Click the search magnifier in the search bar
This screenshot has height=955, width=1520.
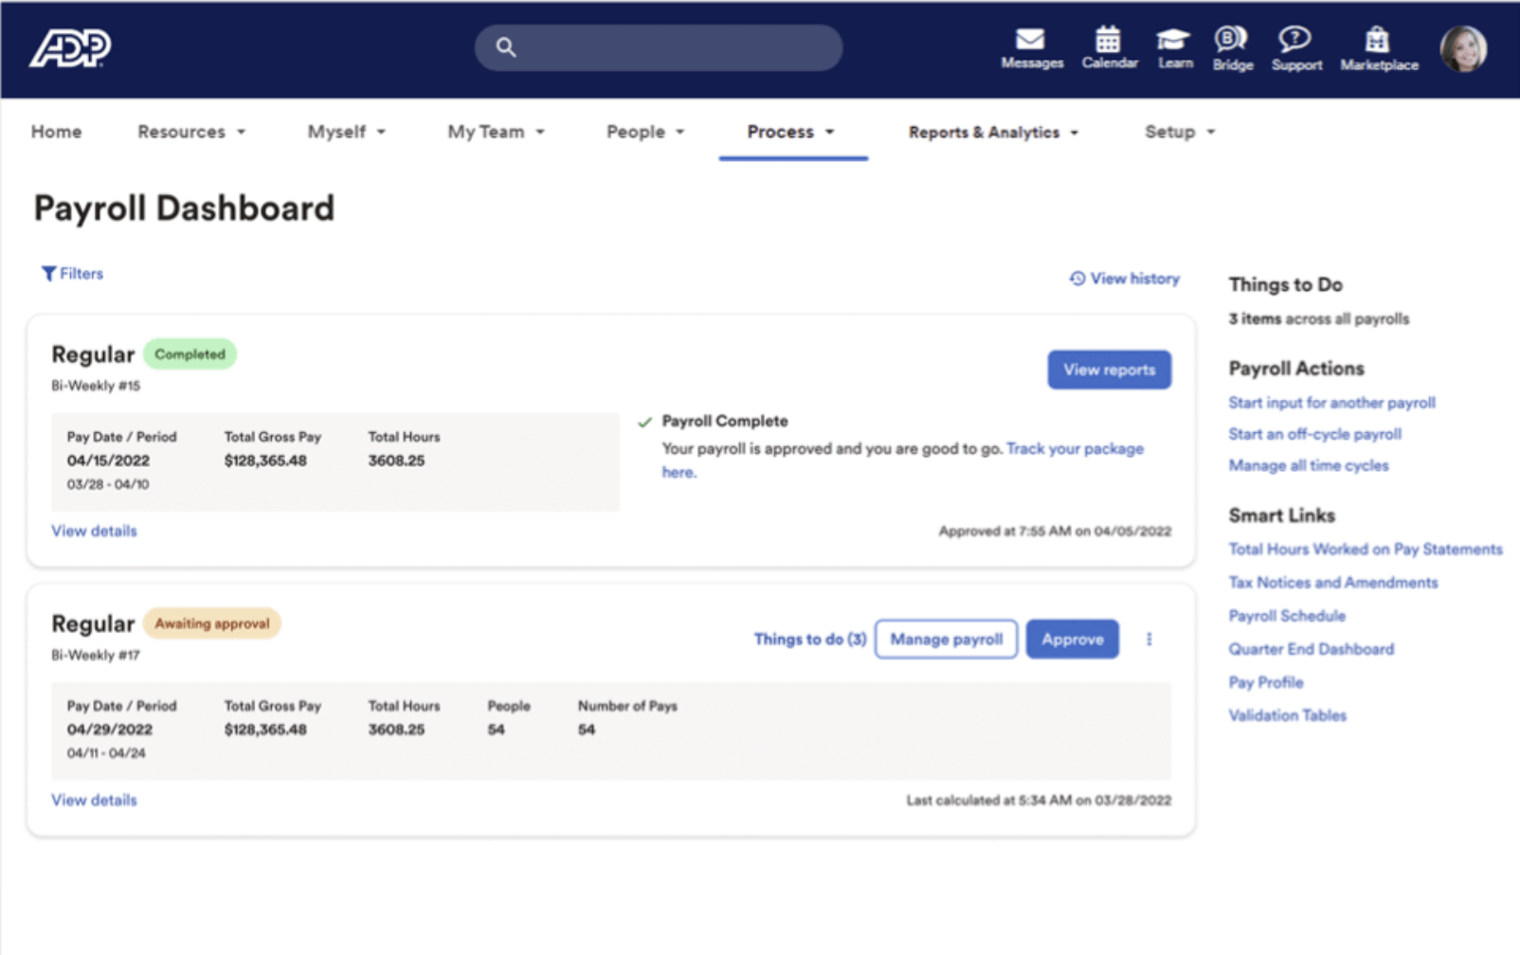(x=506, y=46)
